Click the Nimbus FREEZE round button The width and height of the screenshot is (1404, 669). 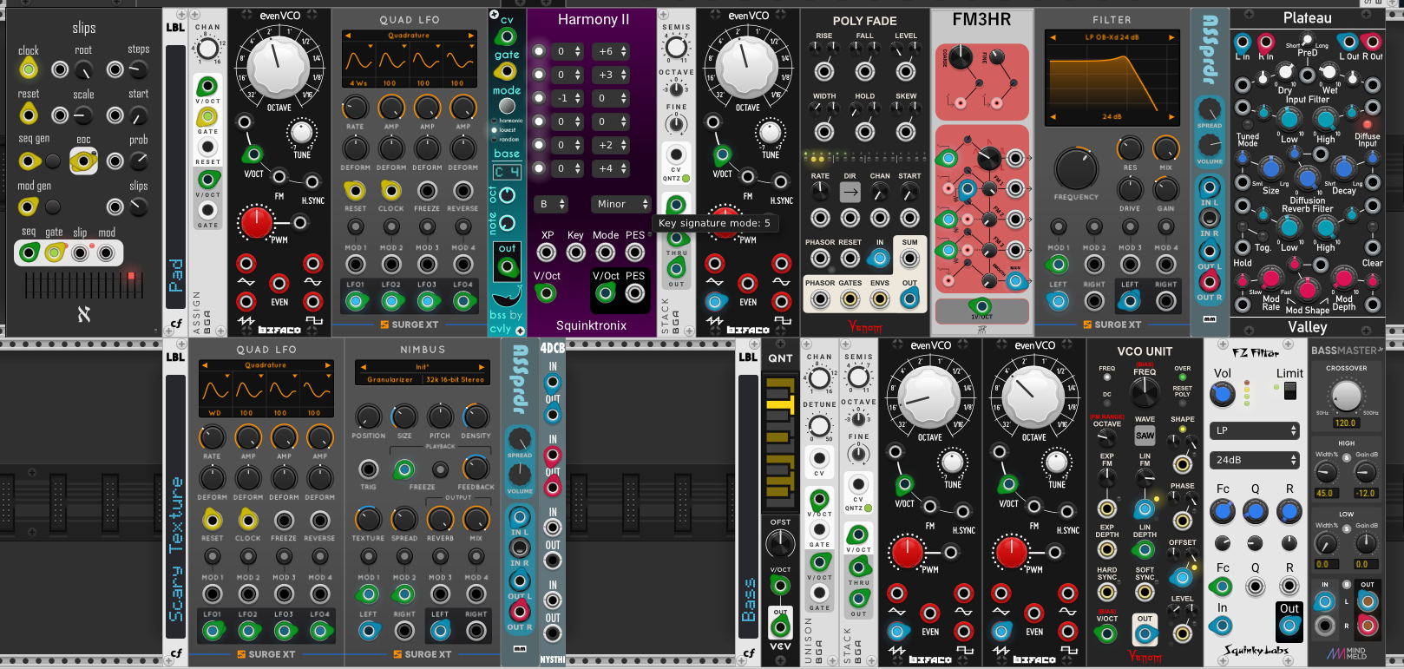[441, 469]
